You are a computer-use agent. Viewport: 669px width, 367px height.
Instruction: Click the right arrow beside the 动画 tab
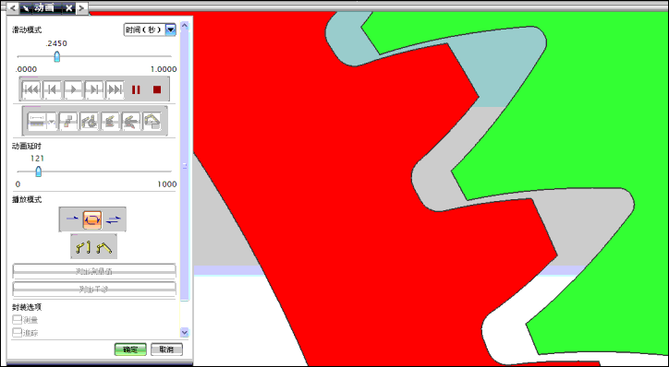[82, 8]
